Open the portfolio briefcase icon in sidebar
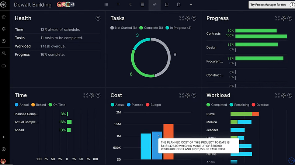The image size is (295, 165). pyautogui.click(x=4, y=66)
